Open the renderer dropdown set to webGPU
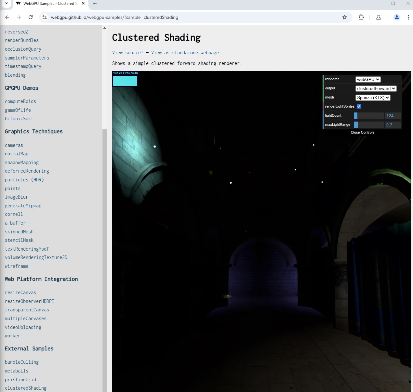The image size is (413, 392). pos(368,79)
